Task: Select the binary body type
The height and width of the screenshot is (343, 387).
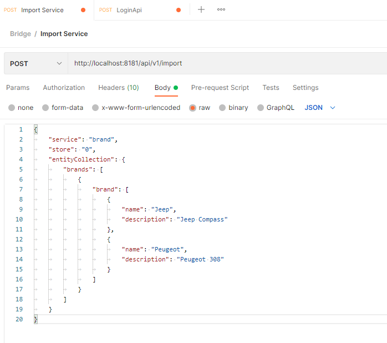Action: tap(222, 108)
